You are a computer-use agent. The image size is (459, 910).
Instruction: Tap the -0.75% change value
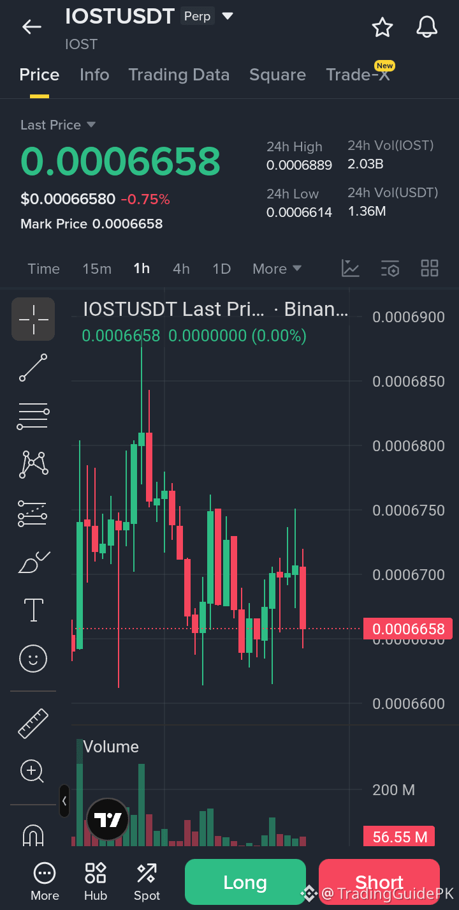(145, 200)
